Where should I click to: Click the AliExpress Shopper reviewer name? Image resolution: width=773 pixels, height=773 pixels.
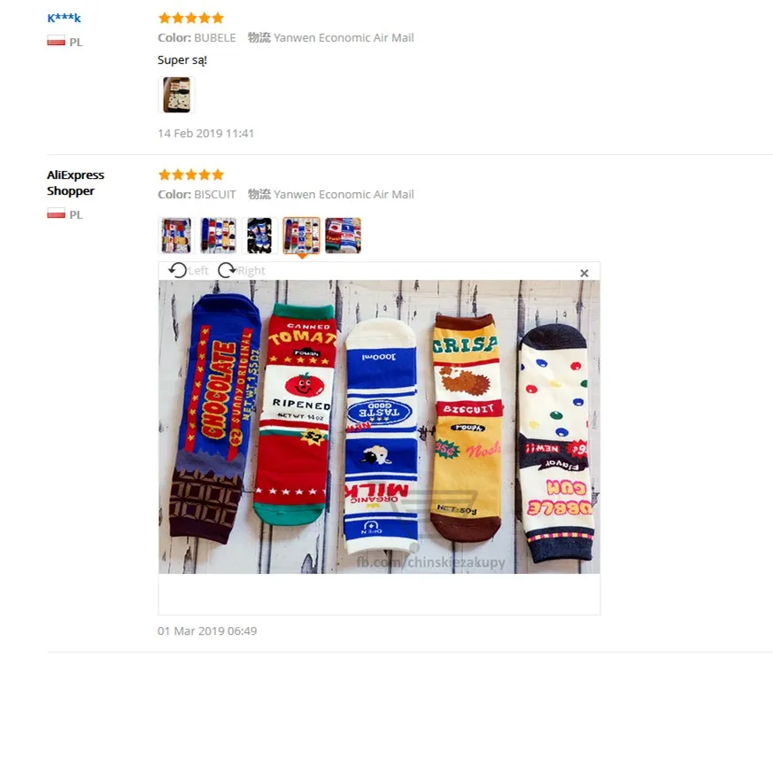point(75,183)
